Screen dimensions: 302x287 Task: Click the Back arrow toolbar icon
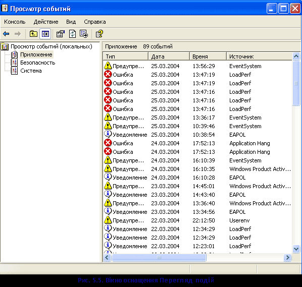tap(6, 34)
